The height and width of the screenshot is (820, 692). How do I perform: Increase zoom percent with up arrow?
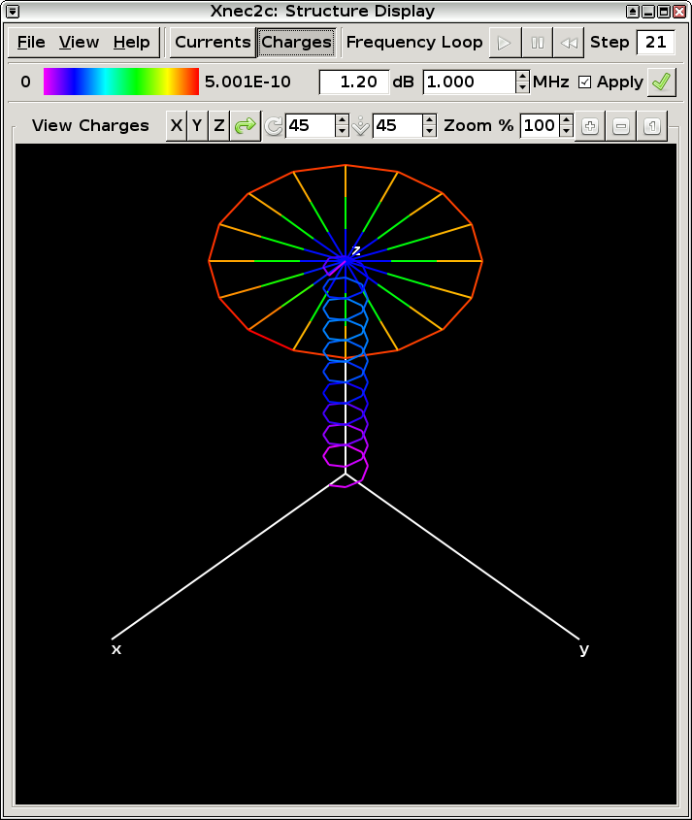[566, 120]
